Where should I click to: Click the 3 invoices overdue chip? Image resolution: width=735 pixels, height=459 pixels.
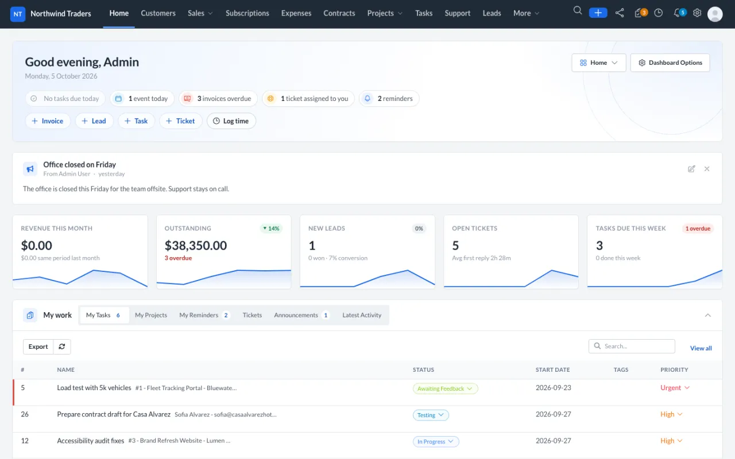click(x=218, y=99)
